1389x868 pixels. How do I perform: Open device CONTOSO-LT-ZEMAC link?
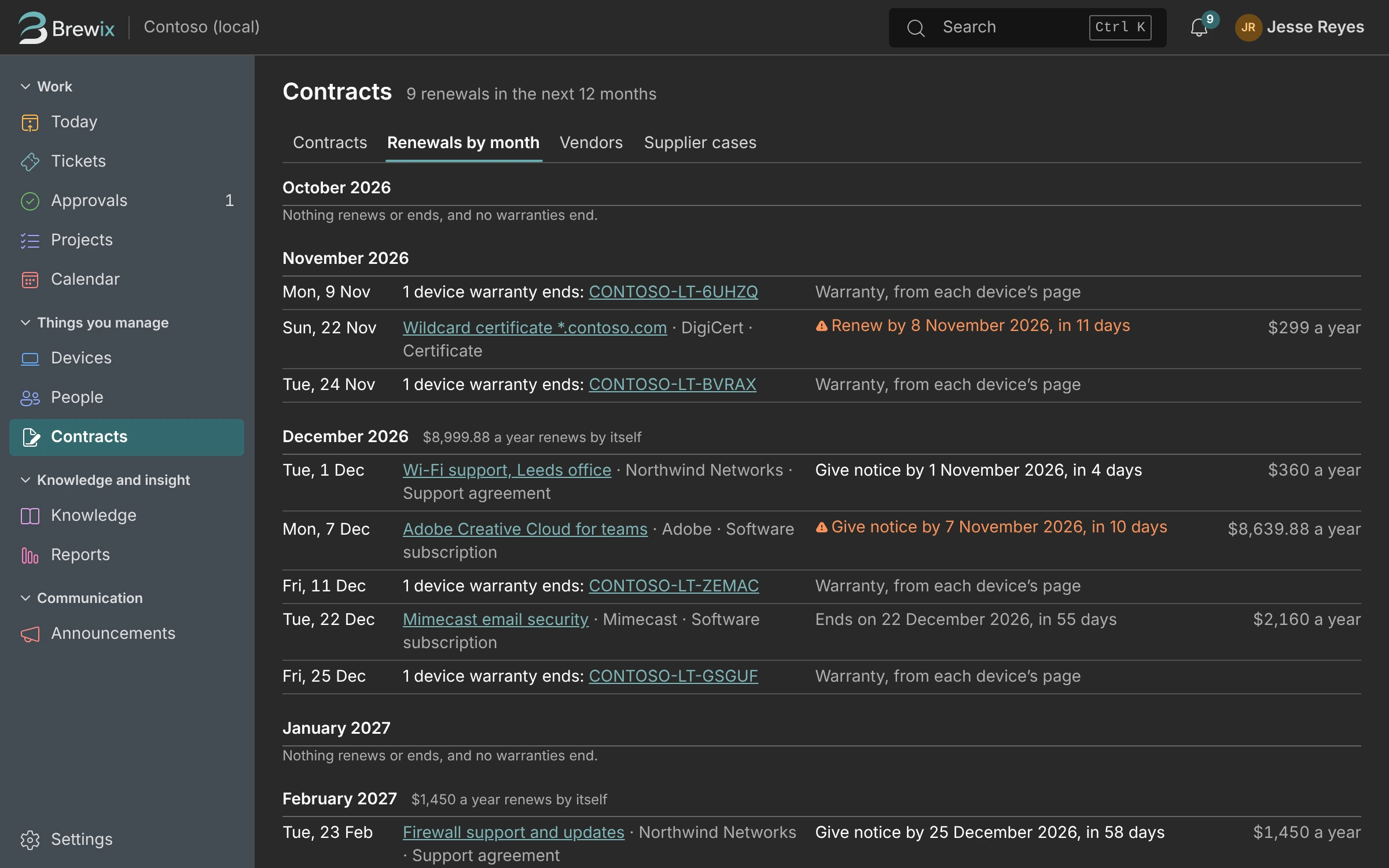pos(674,586)
